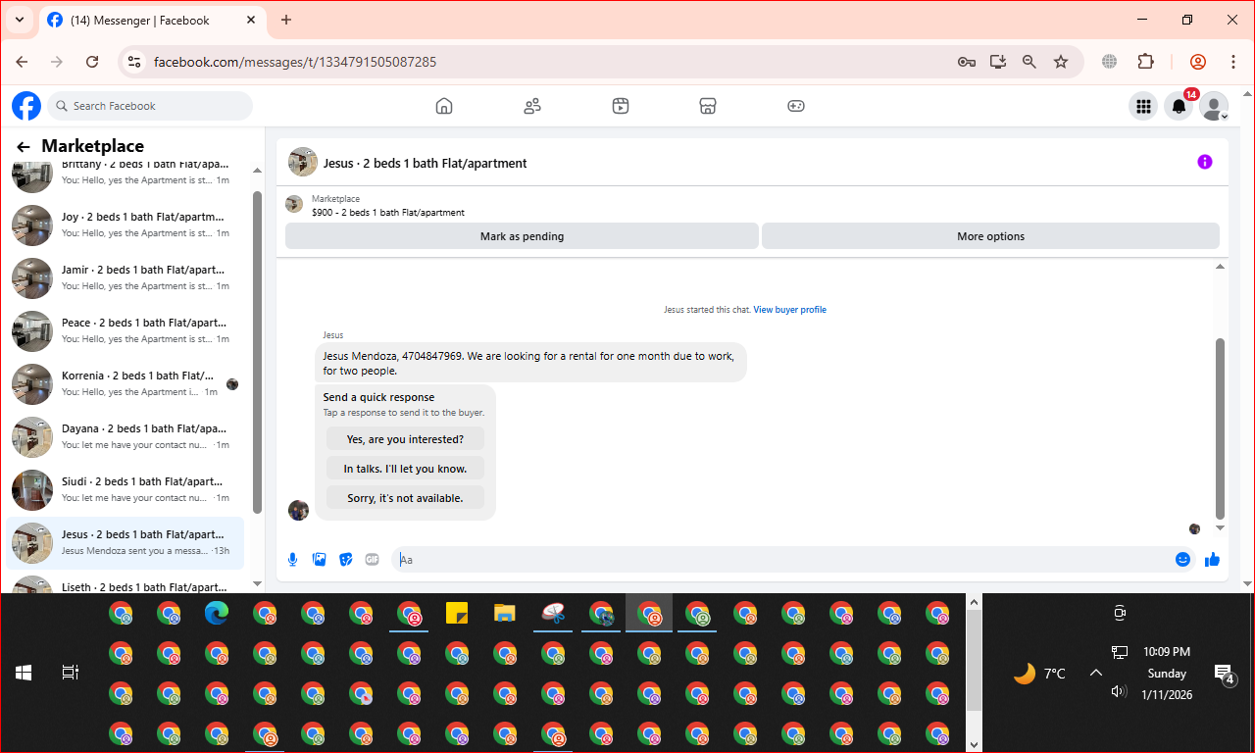Click the More options button

[x=990, y=236]
